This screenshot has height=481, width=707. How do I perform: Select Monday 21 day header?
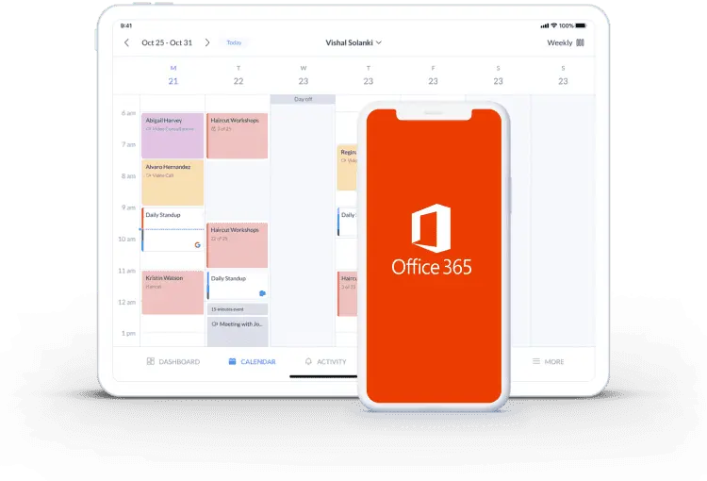173,75
